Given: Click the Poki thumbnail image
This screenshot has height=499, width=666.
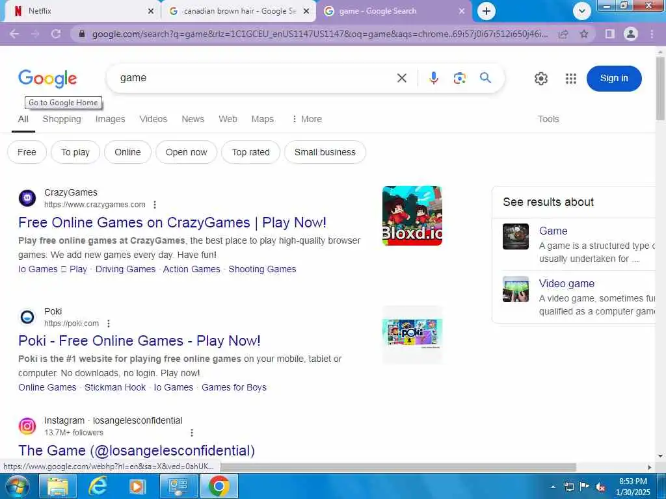Looking at the screenshot, I should (x=412, y=335).
